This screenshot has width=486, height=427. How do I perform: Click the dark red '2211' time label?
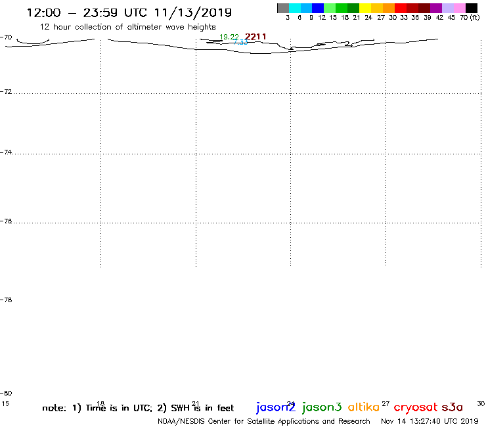tap(255, 37)
